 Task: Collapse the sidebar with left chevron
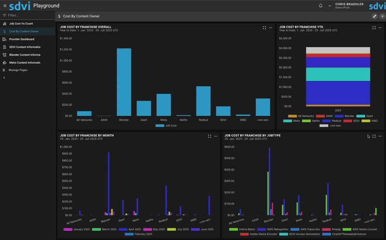pyautogui.click(x=4, y=78)
